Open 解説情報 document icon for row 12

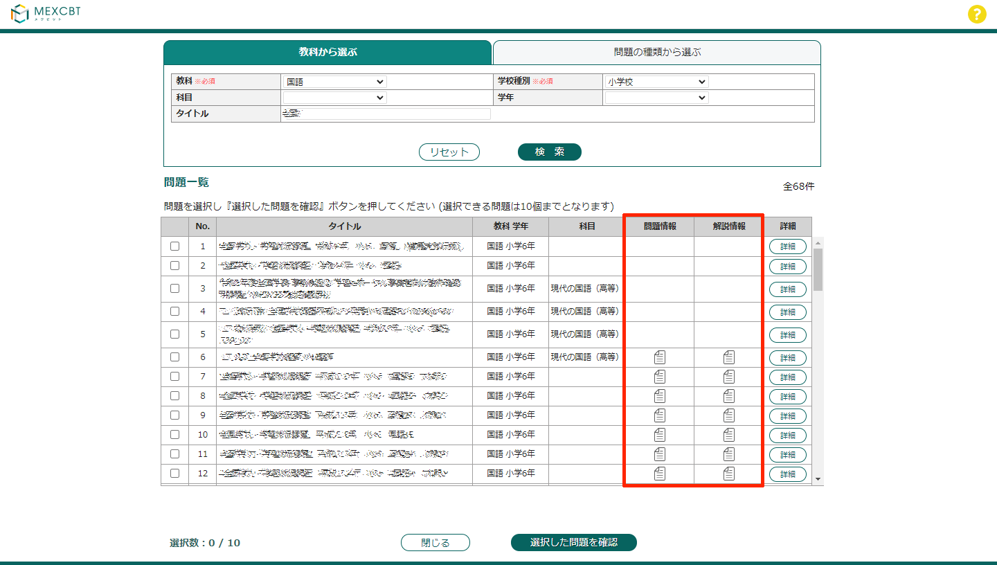pyautogui.click(x=728, y=474)
